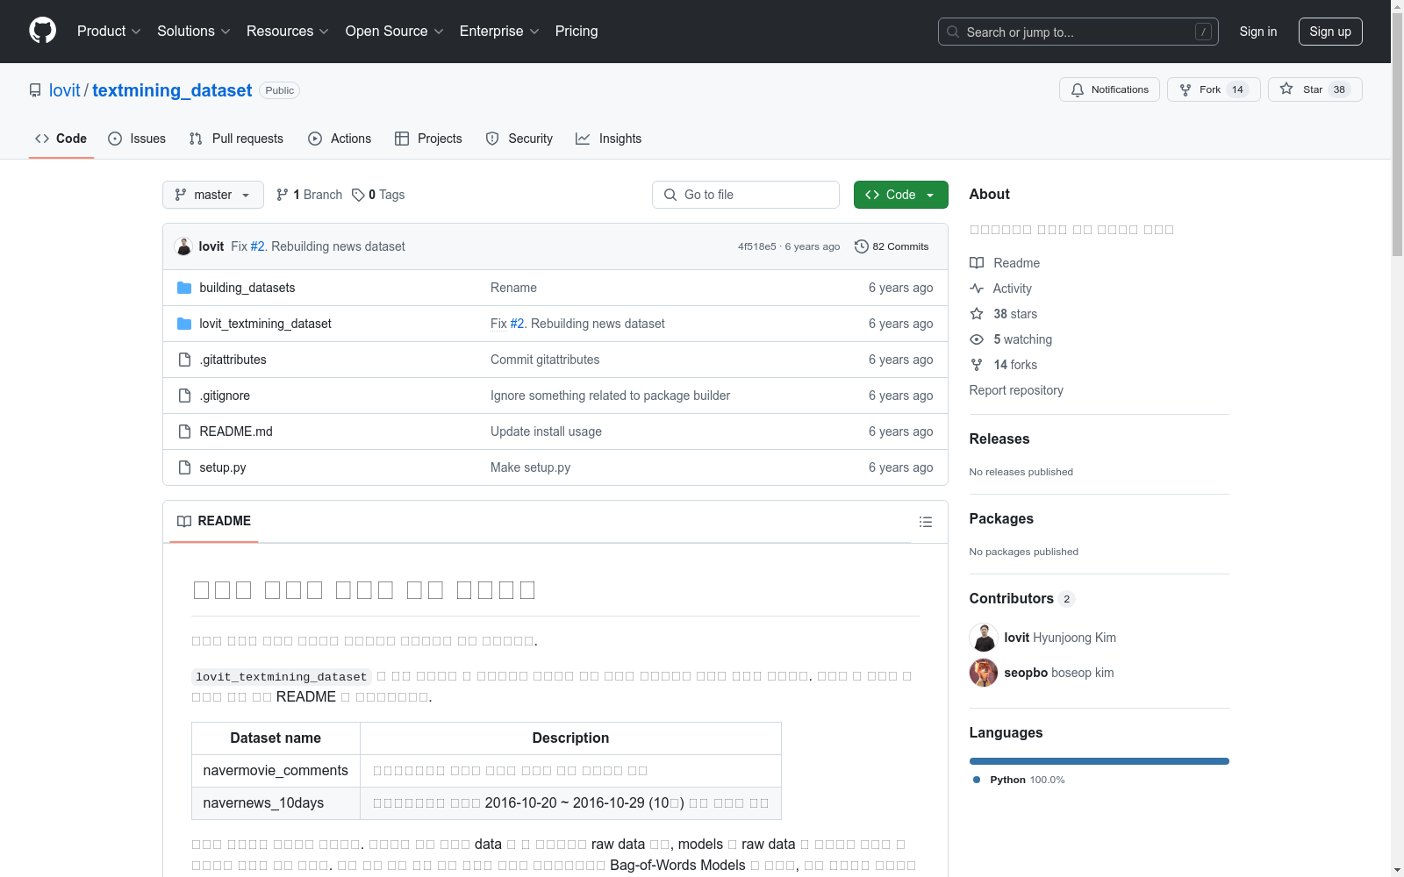Expand the Solutions menu
This screenshot has height=877, width=1404.
[194, 31]
